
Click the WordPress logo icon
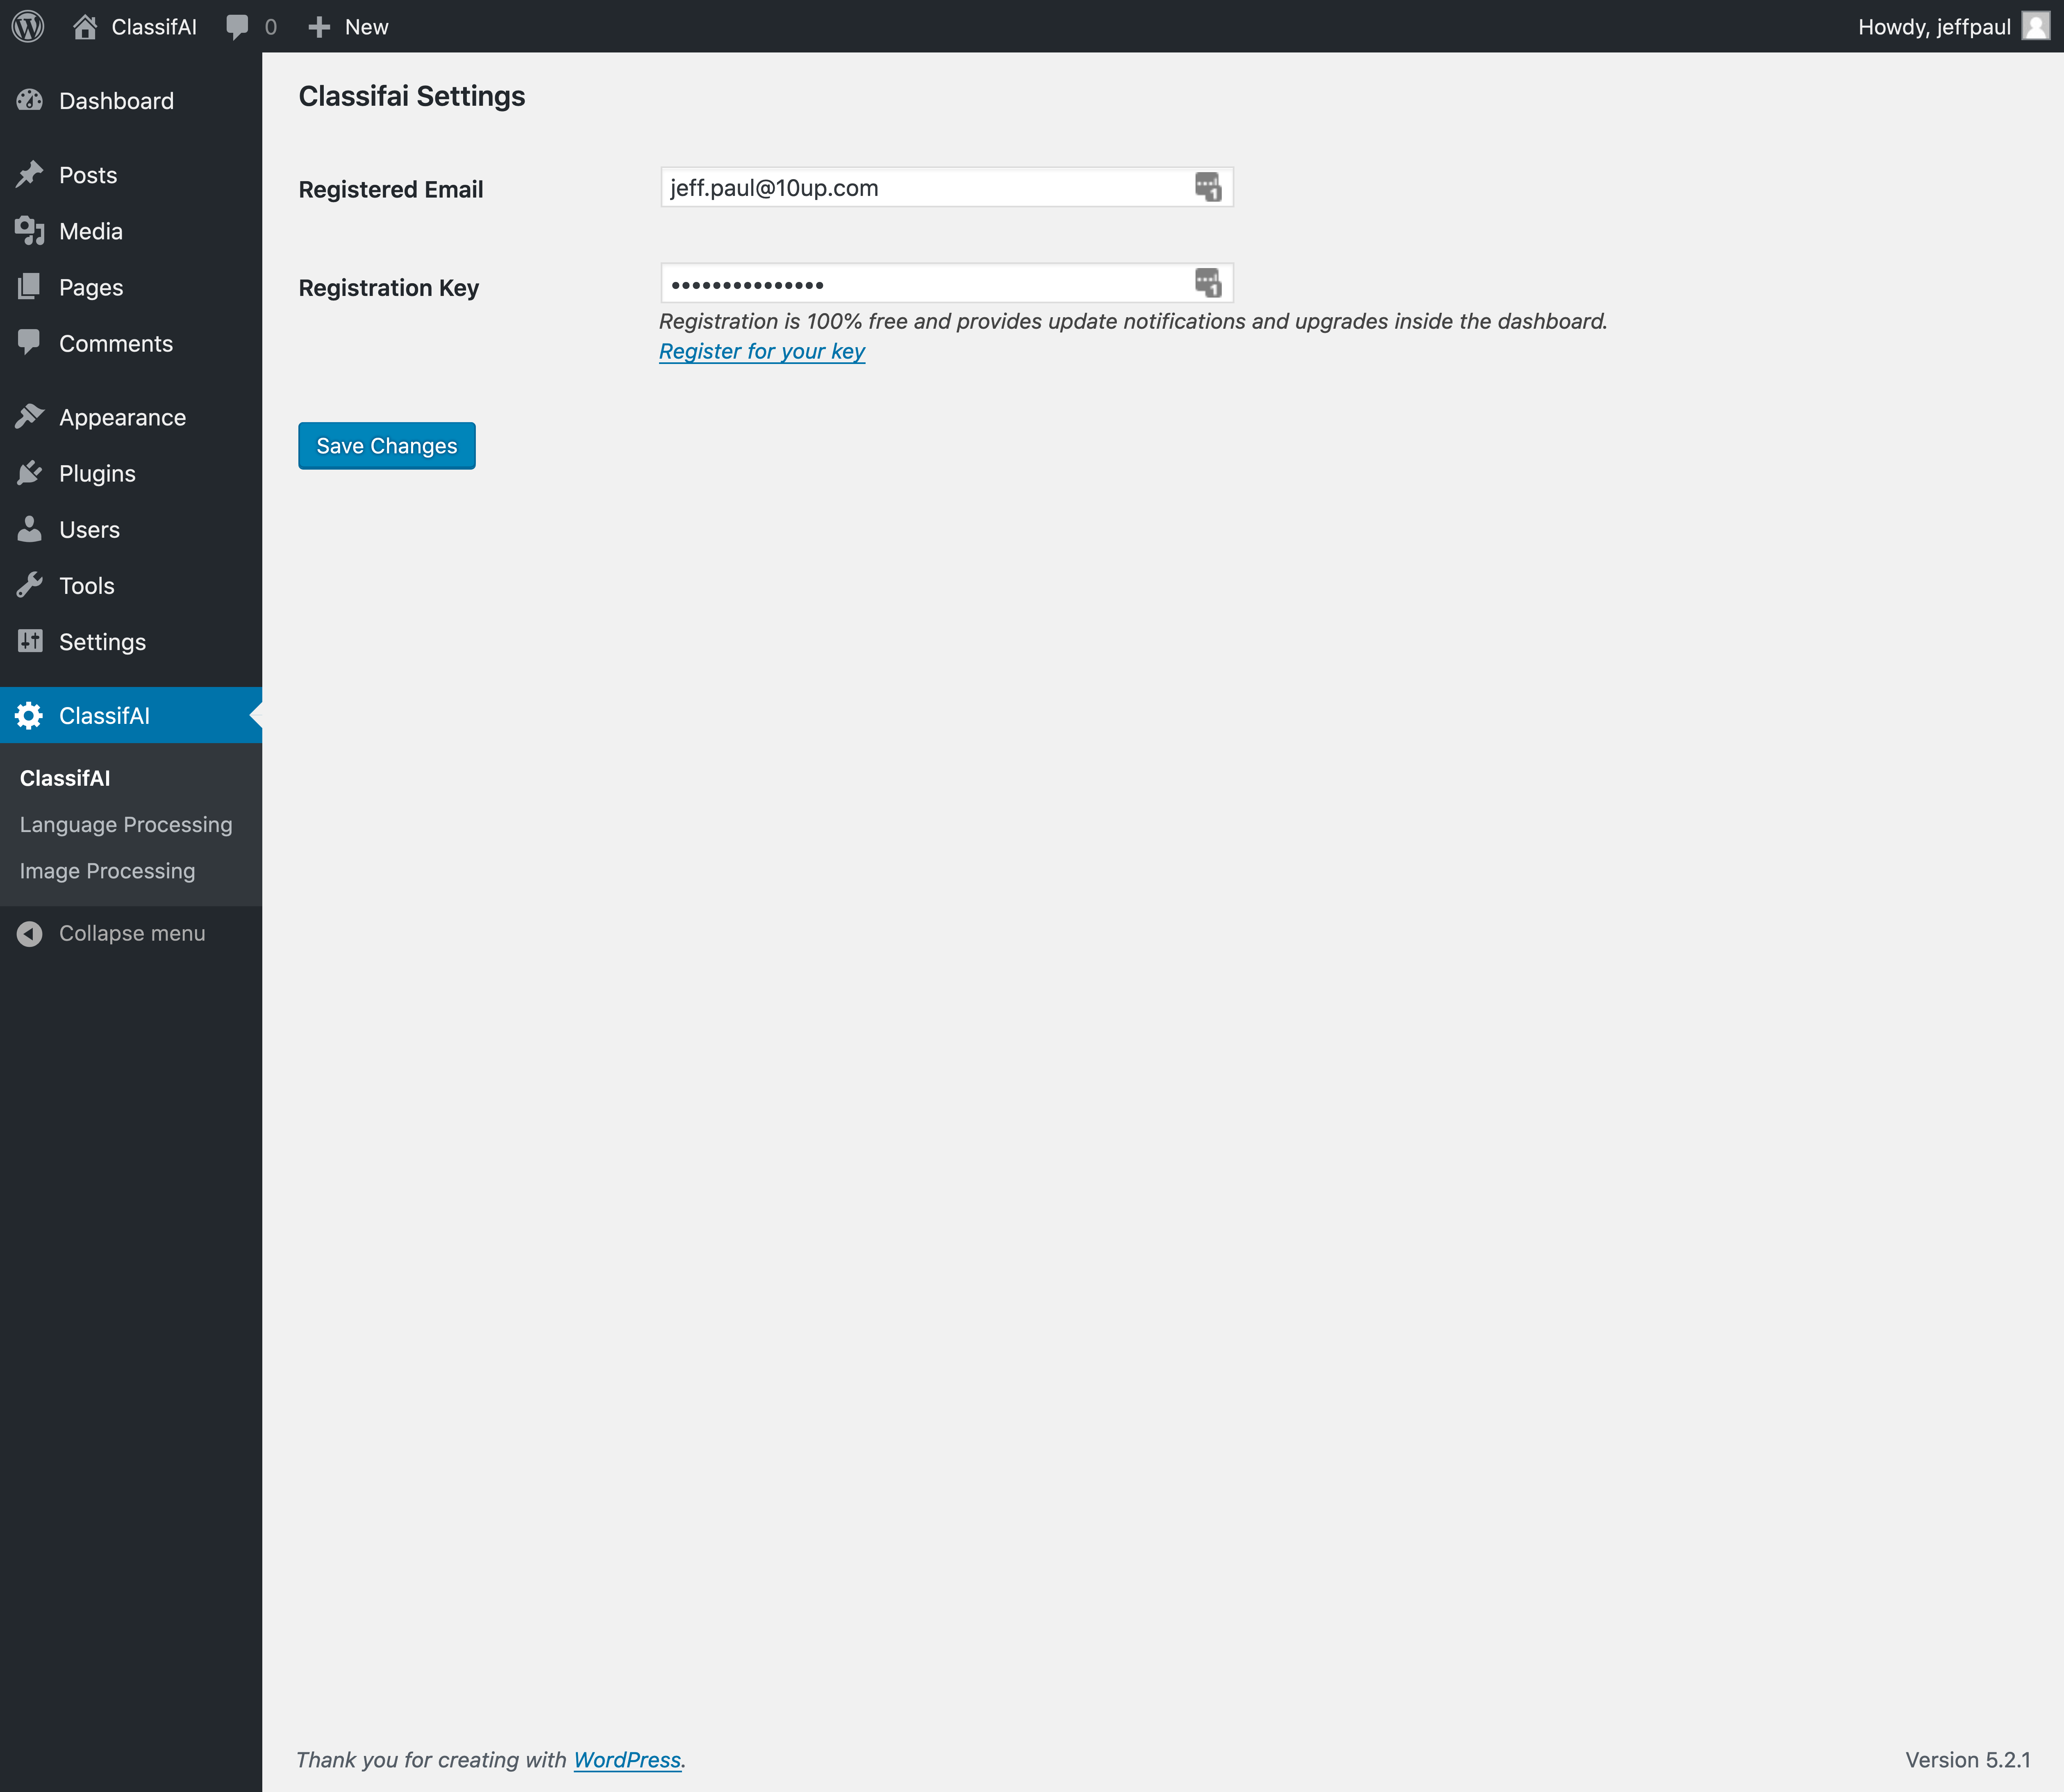pyautogui.click(x=28, y=26)
